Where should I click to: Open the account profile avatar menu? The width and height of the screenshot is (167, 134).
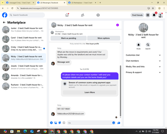[160, 15]
